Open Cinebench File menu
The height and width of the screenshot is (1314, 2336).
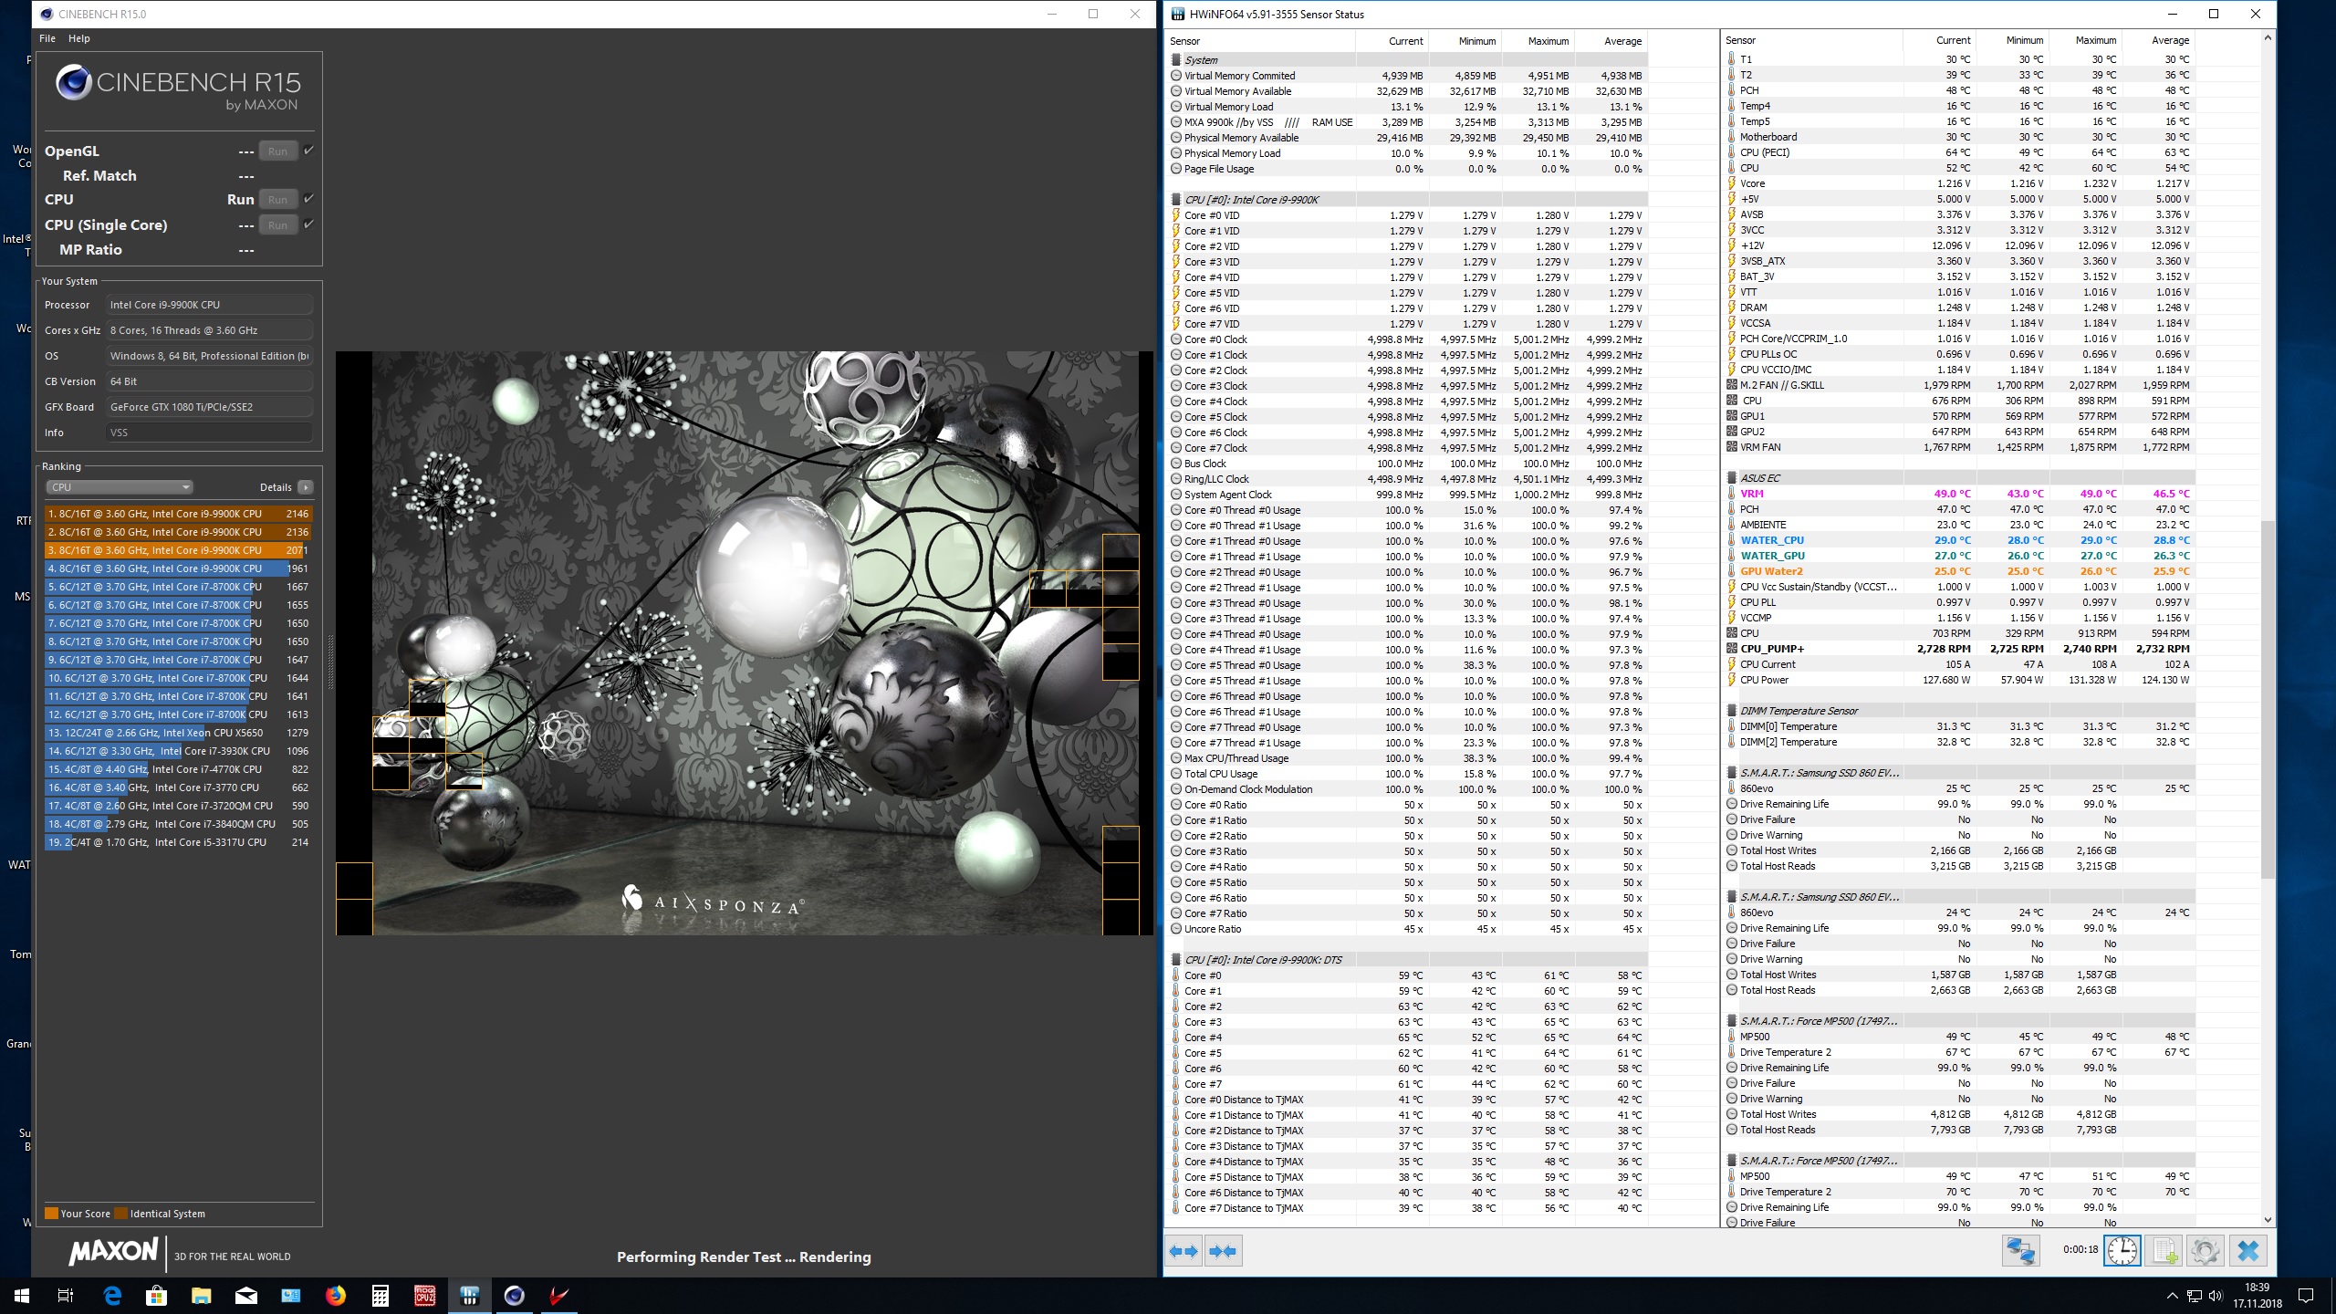coord(47,38)
